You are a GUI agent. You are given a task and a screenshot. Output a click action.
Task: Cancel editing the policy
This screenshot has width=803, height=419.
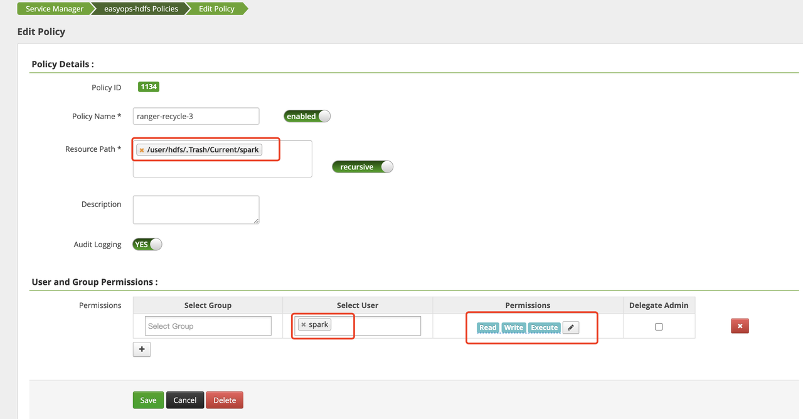[x=184, y=400]
